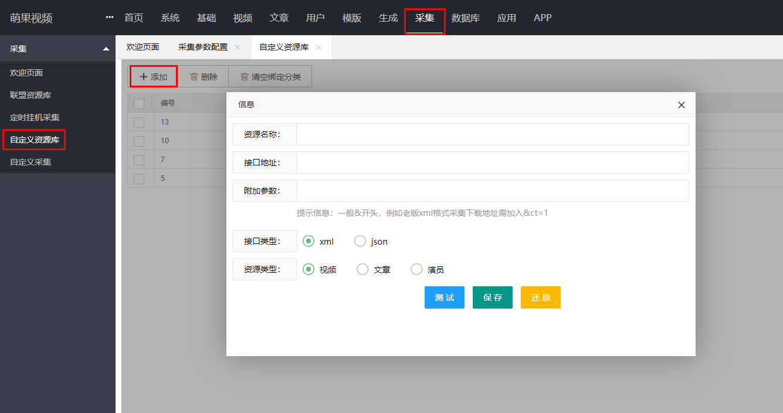Click the 删除 toolbar button
This screenshot has height=413, width=783.
coord(204,77)
